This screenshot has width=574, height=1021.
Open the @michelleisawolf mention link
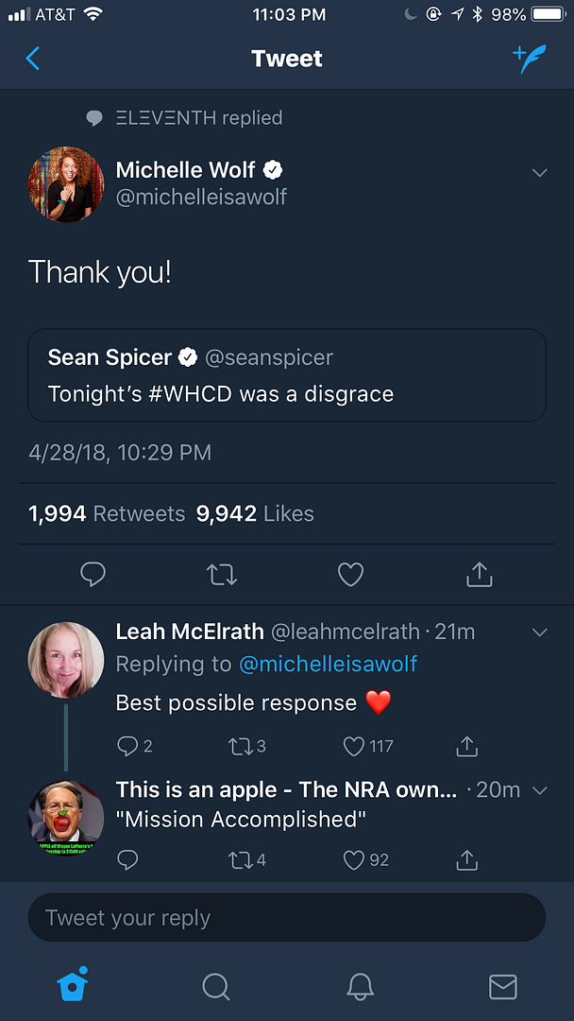[x=329, y=665]
